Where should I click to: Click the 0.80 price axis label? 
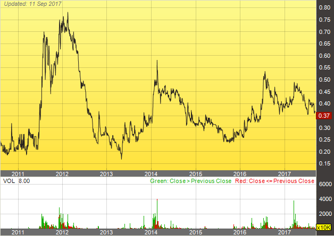pyautogui.click(x=324, y=8)
